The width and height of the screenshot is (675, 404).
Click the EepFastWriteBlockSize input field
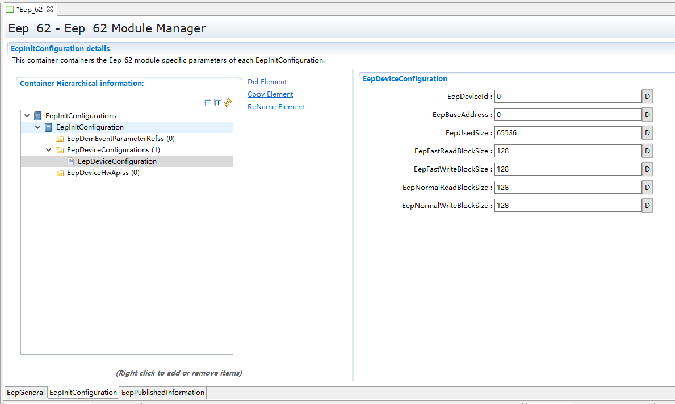click(x=567, y=169)
